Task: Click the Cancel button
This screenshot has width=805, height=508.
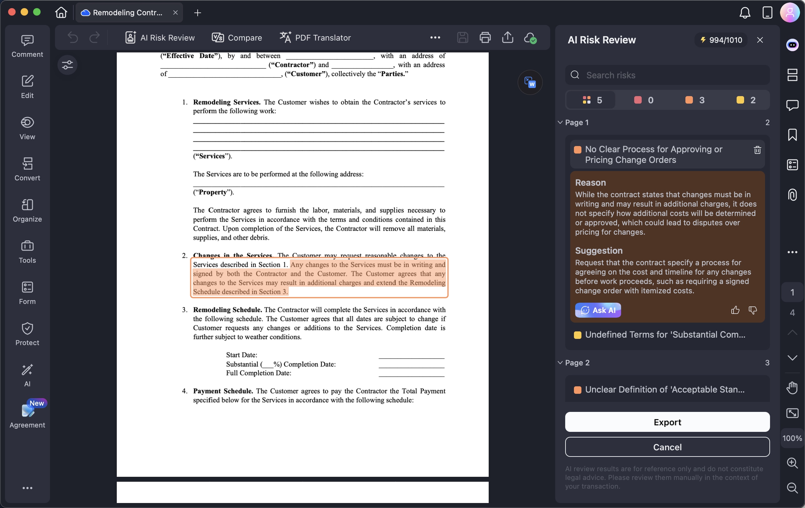Action: [x=667, y=447]
